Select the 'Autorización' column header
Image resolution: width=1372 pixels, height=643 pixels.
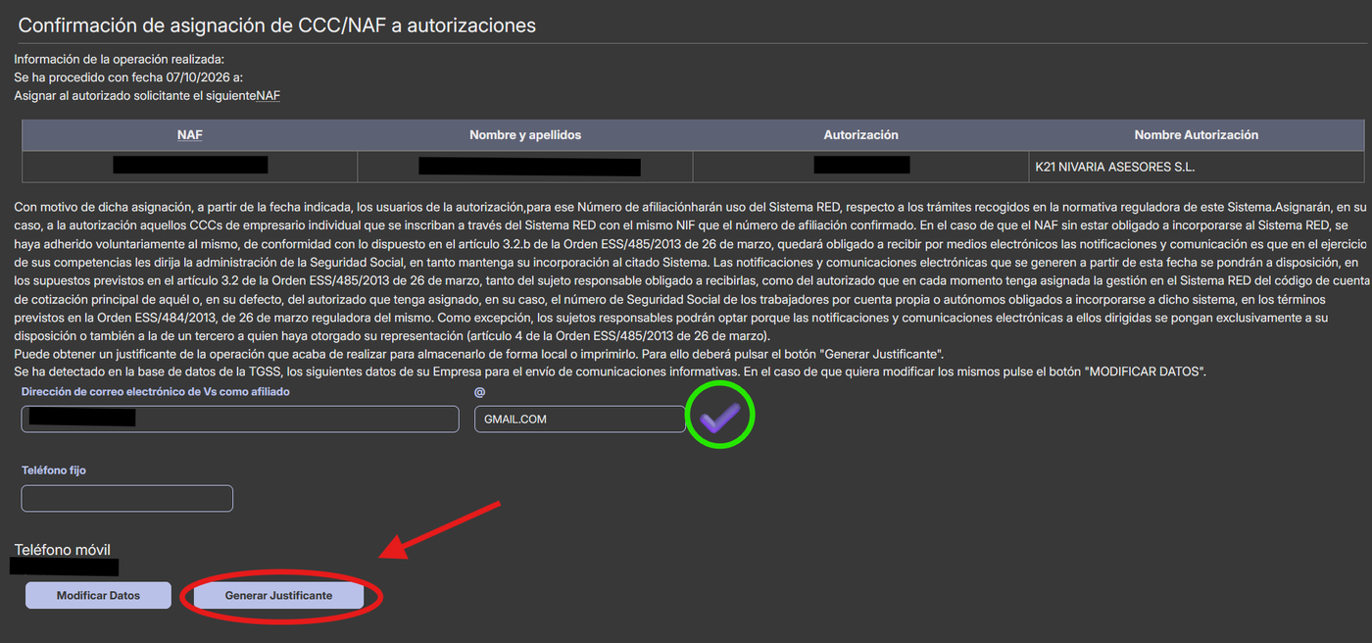click(860, 135)
